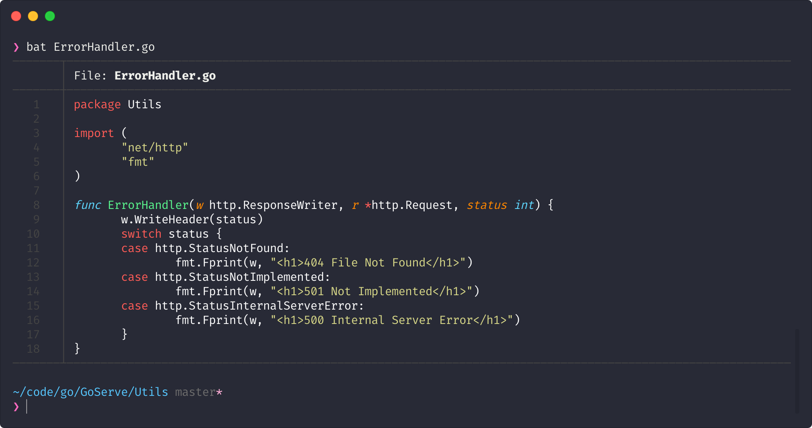The width and height of the screenshot is (812, 428).
Task: Click ErrorHandler.go in the bat command line
Action: [x=104, y=47]
